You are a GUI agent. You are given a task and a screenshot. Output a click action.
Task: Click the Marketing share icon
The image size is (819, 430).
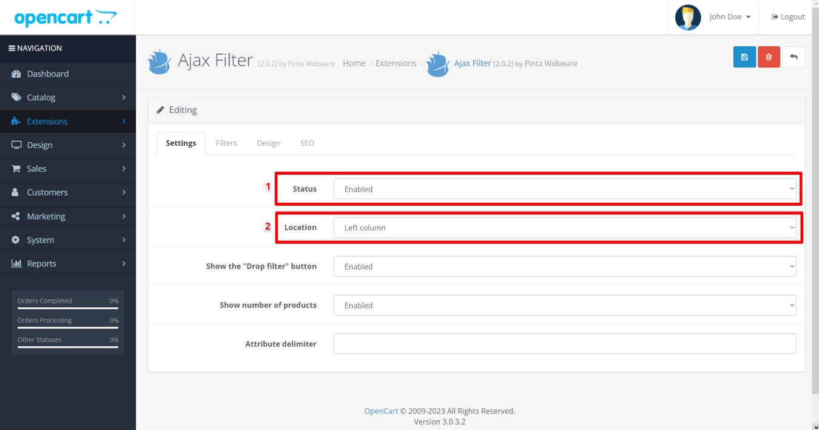click(x=16, y=216)
